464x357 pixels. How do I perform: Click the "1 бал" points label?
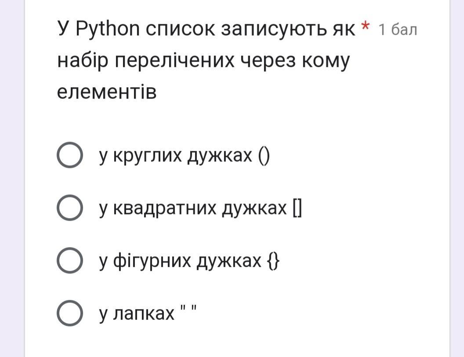pos(397,30)
